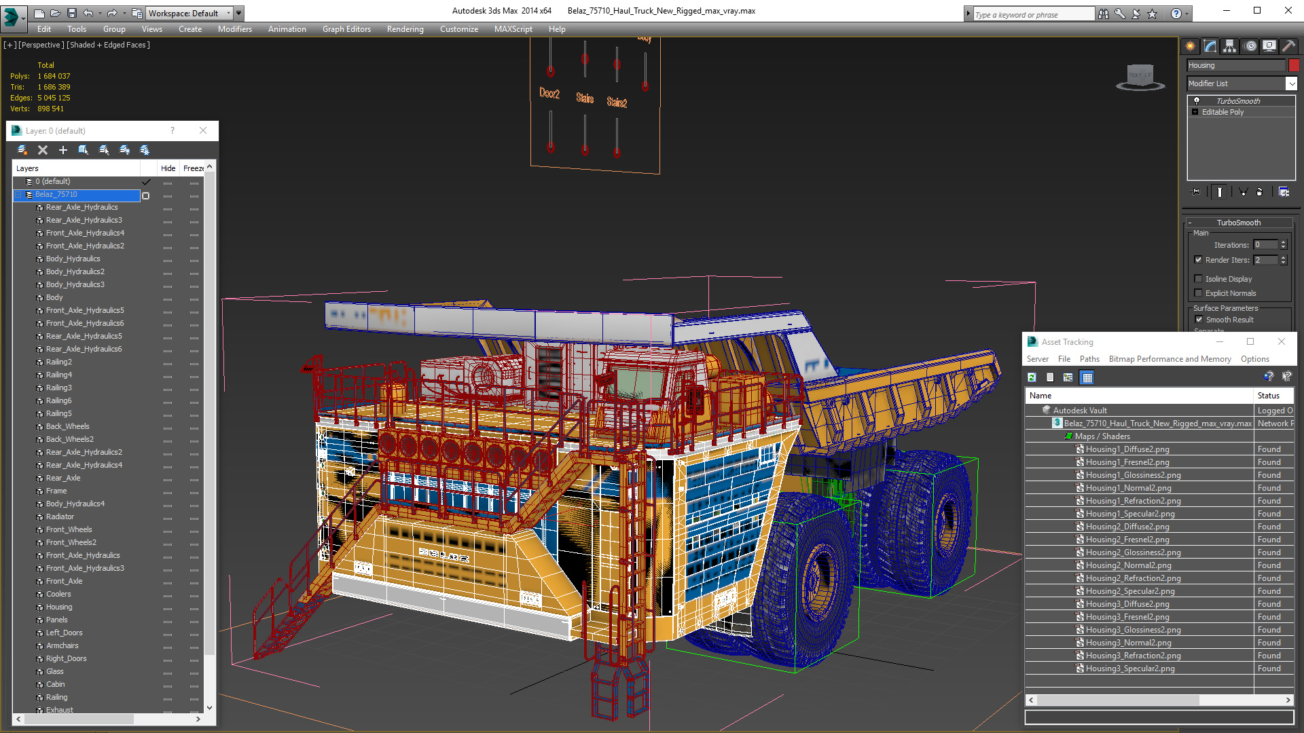Save the scene with the Save icon
The image size is (1304, 733).
coord(71,13)
